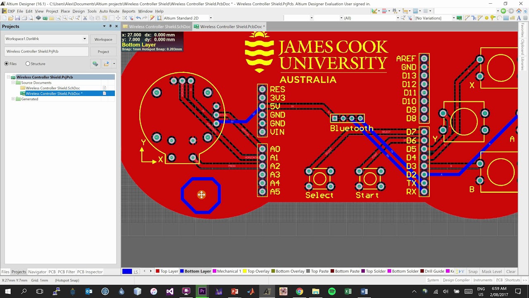Expand the Generated folder
The height and width of the screenshot is (298, 529).
point(13,99)
